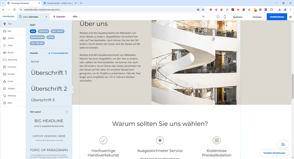This screenshot has height=159, width=294.
Task: Click the undo arrow icon
Action: tap(203, 17)
